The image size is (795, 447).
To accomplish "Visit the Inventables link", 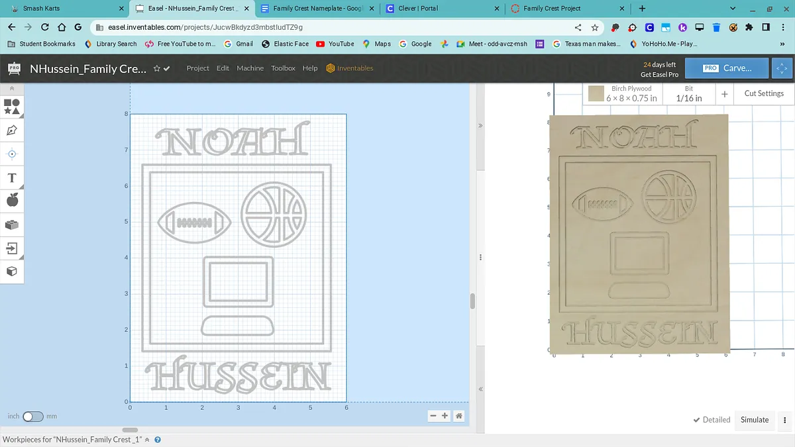I will click(x=350, y=68).
